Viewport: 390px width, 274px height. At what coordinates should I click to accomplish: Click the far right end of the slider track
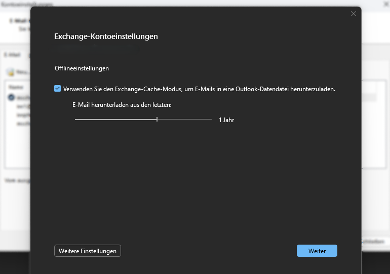[211, 120]
